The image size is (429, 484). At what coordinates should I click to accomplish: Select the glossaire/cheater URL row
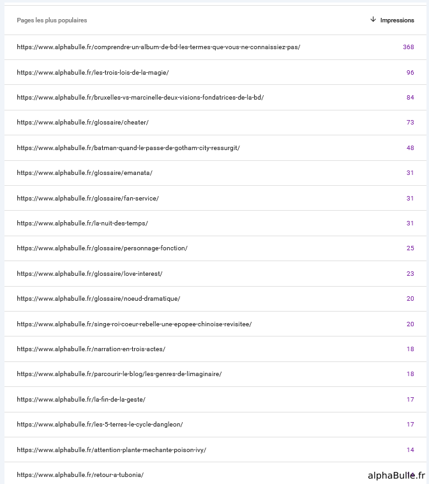[x=215, y=123]
